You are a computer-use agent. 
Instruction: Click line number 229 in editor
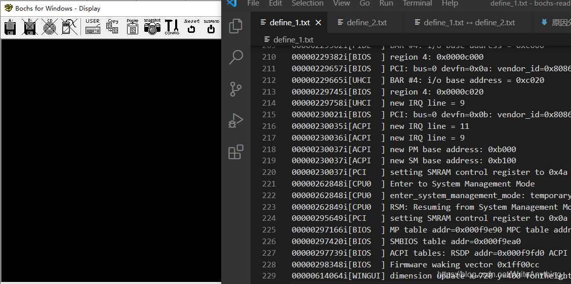[x=269, y=276]
